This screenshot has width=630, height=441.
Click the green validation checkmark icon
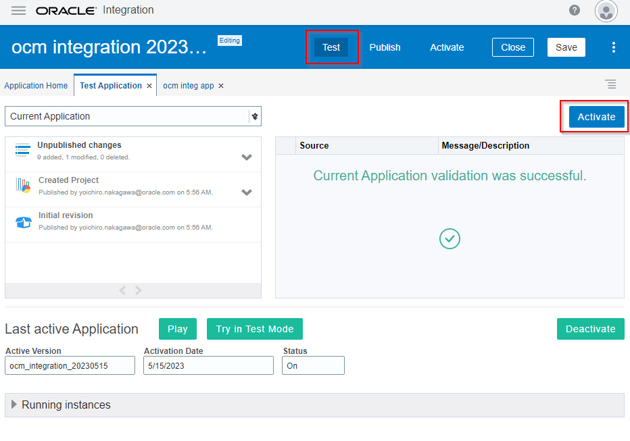(450, 239)
